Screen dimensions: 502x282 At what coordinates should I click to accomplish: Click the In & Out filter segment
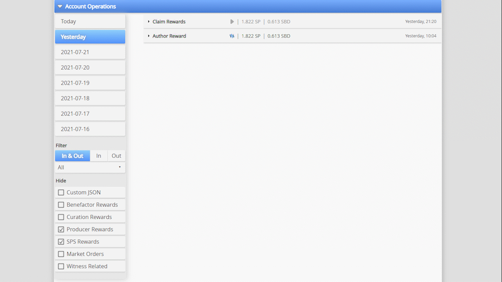[72, 156]
